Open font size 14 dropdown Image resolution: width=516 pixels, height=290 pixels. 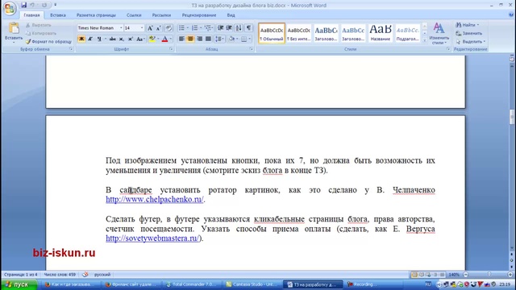[142, 28]
